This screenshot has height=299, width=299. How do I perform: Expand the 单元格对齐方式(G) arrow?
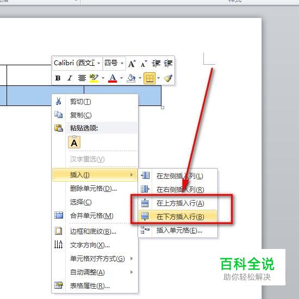(x=132, y=259)
